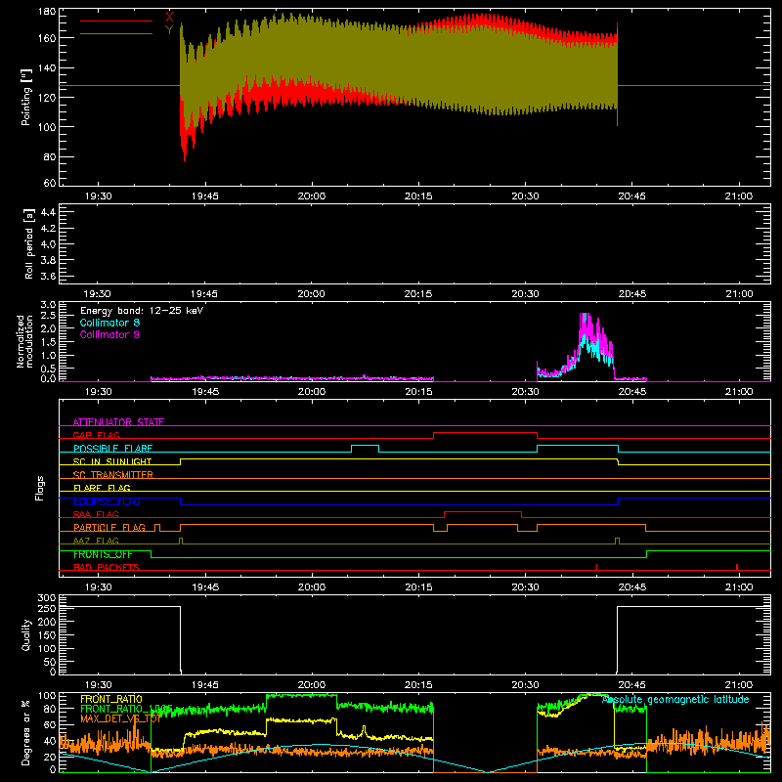
Task: Click the 'Normalized modulation' axis label
Action: [24, 341]
